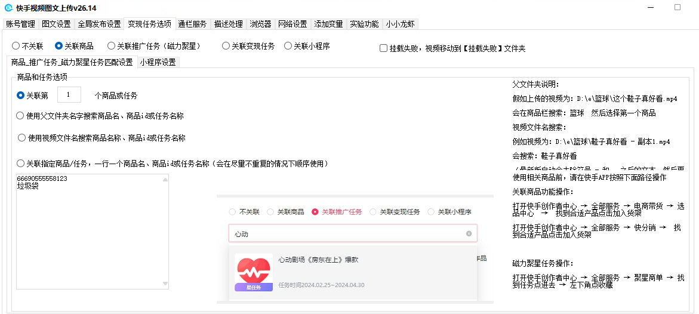
Task: Open the 描述处理 tab
Action: click(x=228, y=24)
